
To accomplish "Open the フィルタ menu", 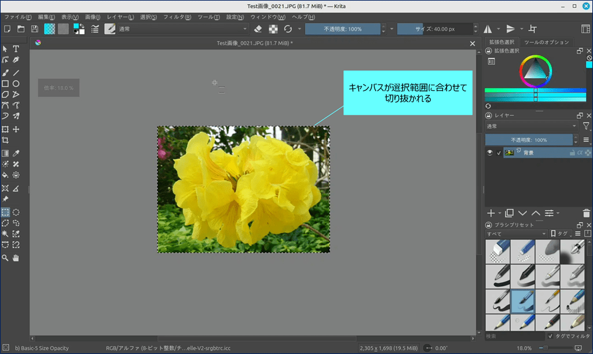I will pos(177,17).
